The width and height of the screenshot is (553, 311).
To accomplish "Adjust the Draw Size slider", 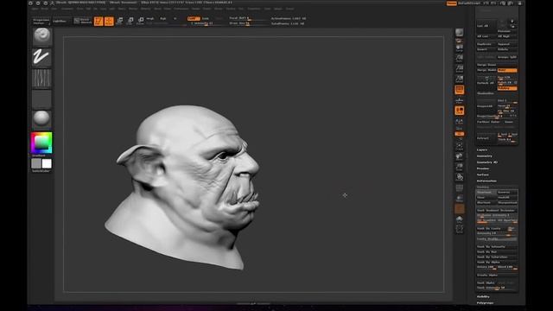I will [248, 23].
